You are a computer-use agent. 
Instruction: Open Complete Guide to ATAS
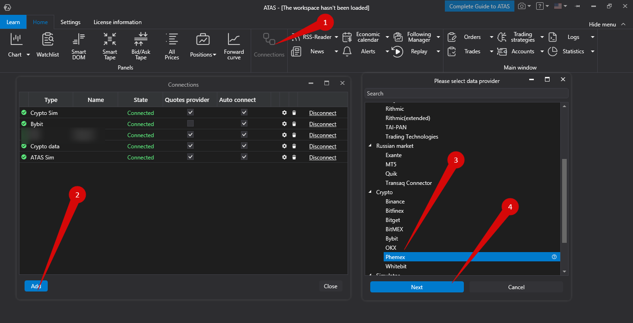tap(480, 6)
